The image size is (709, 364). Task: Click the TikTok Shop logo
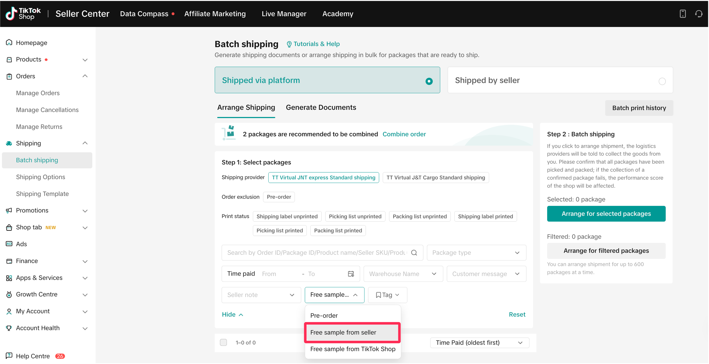click(23, 13)
